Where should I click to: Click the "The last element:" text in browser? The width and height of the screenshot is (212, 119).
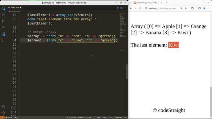click(x=149, y=45)
